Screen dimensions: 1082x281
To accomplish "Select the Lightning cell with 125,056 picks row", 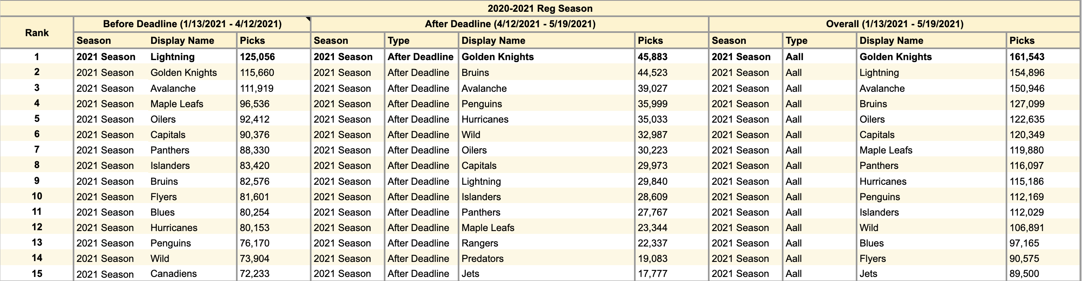I will (193, 57).
